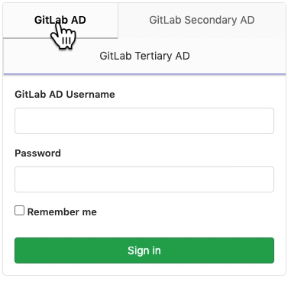
Task: Tick the box beside Remember me
Action: [20, 211]
